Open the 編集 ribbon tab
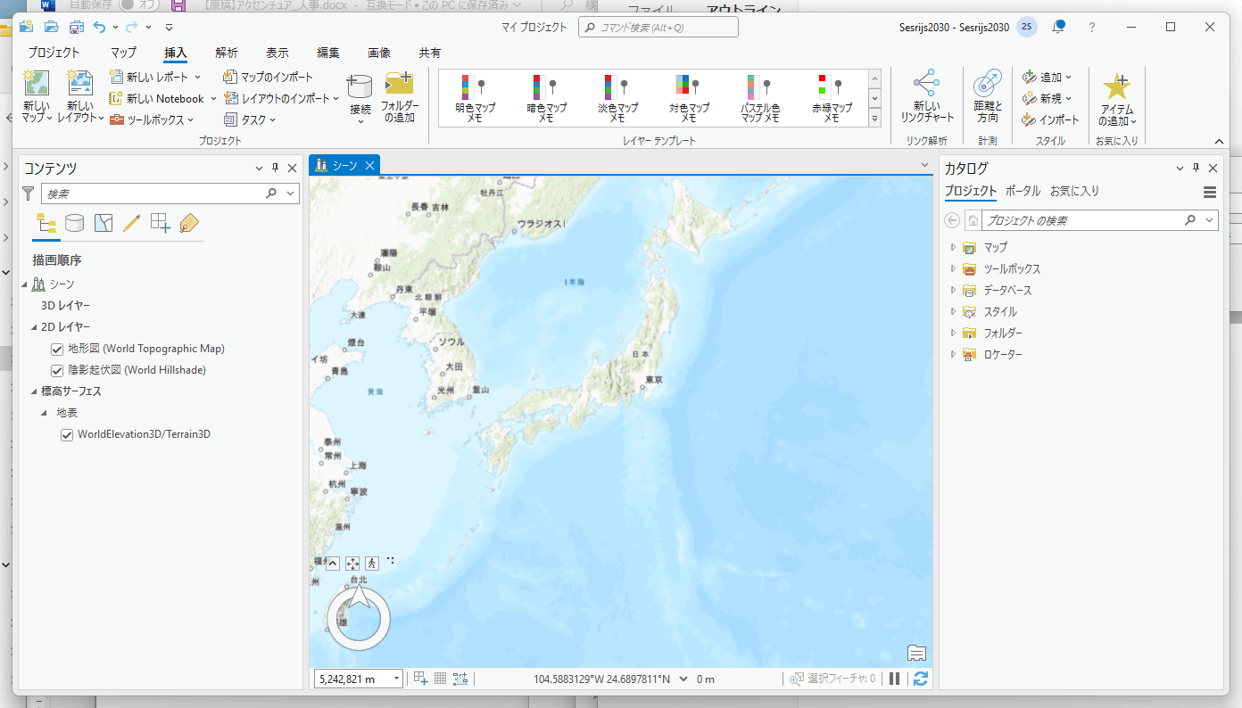1242x708 pixels. [328, 53]
